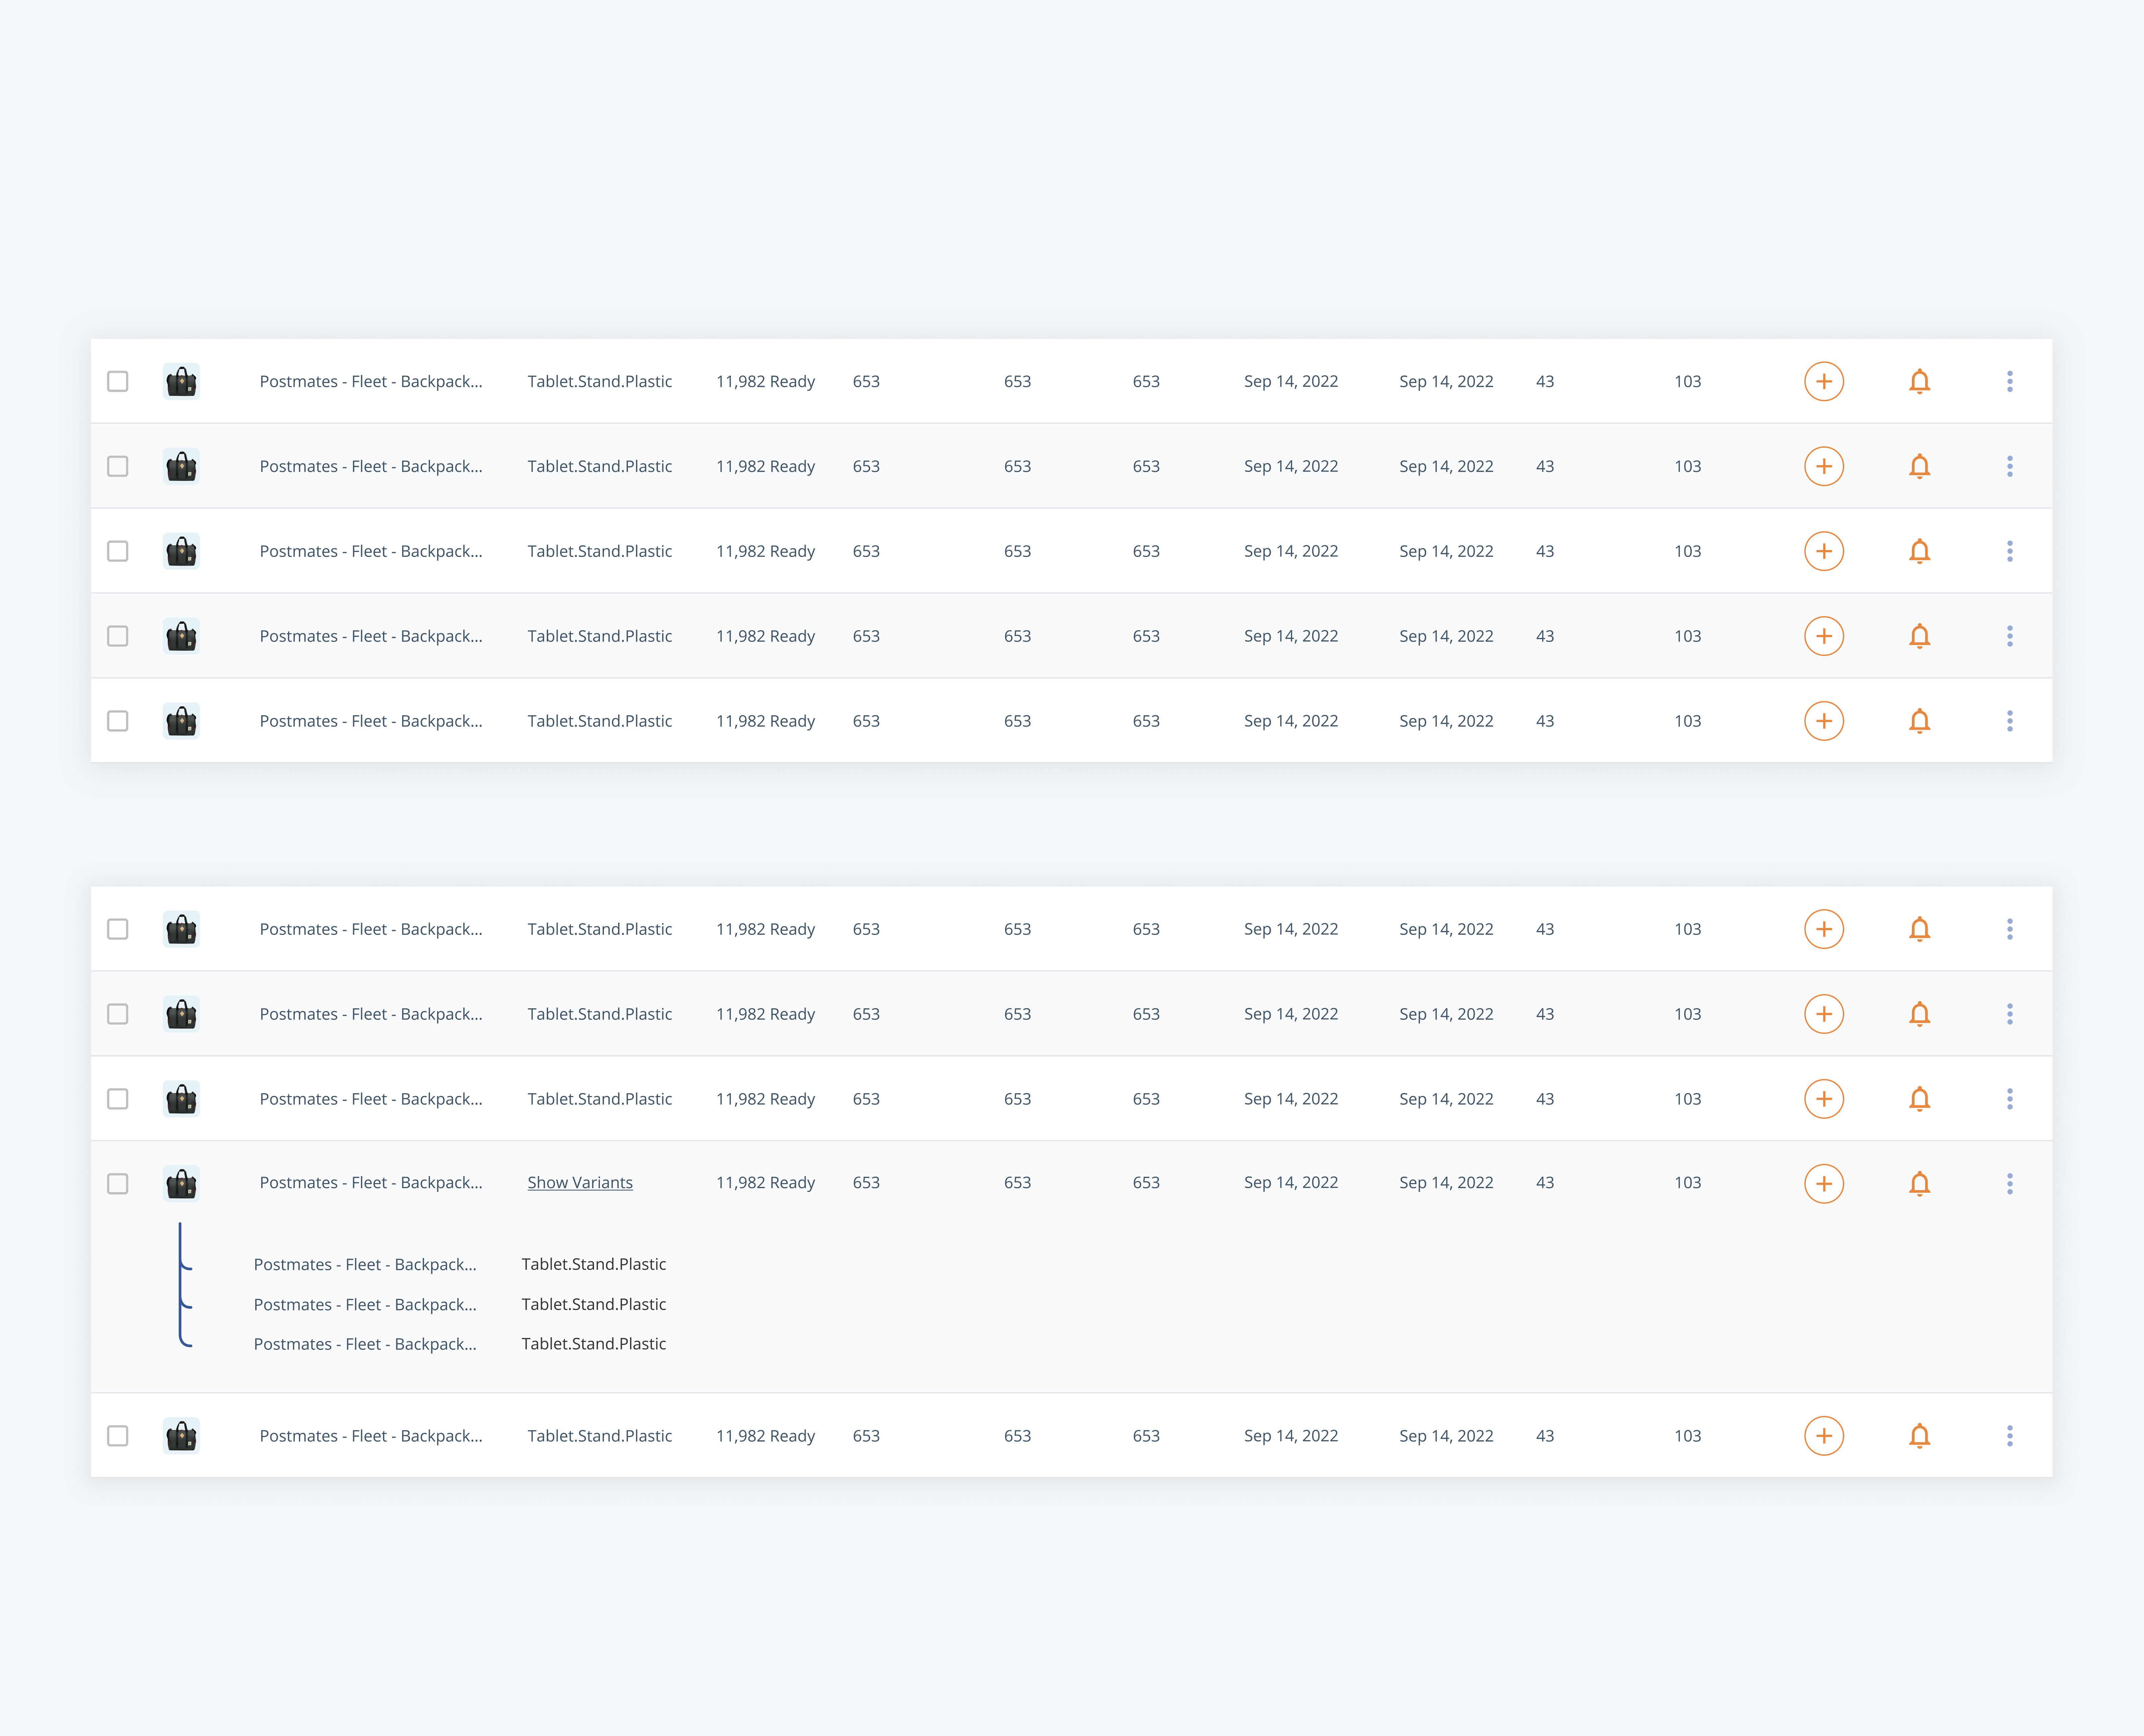Select the checkbox in bottom table's last row
This screenshot has height=1736, width=2144.
point(118,1436)
